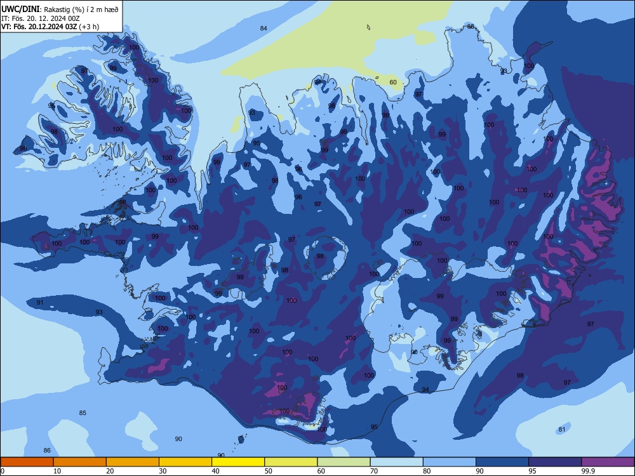The height and width of the screenshot is (476, 635).
Task: Pick the 30–40 golden yellow legend swatch
Action: 185,462
